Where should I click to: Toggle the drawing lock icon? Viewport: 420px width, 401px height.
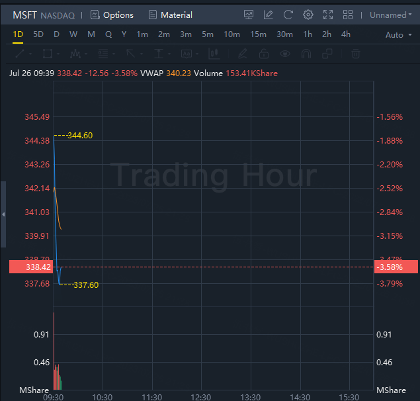point(264,54)
